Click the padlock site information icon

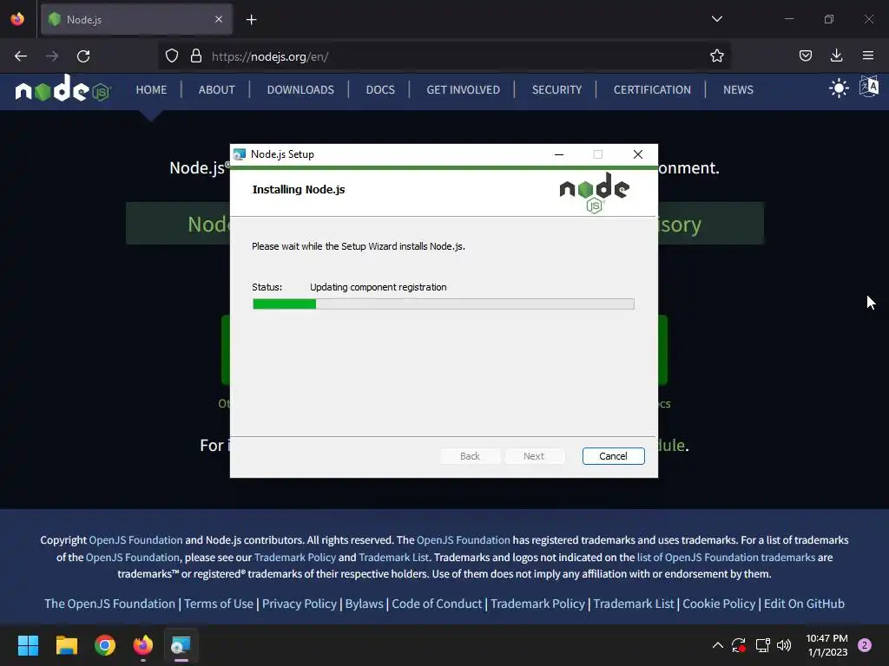point(196,56)
